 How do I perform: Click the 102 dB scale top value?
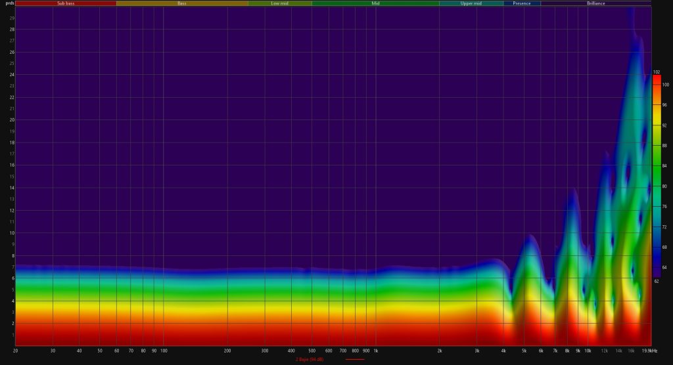tap(656, 72)
